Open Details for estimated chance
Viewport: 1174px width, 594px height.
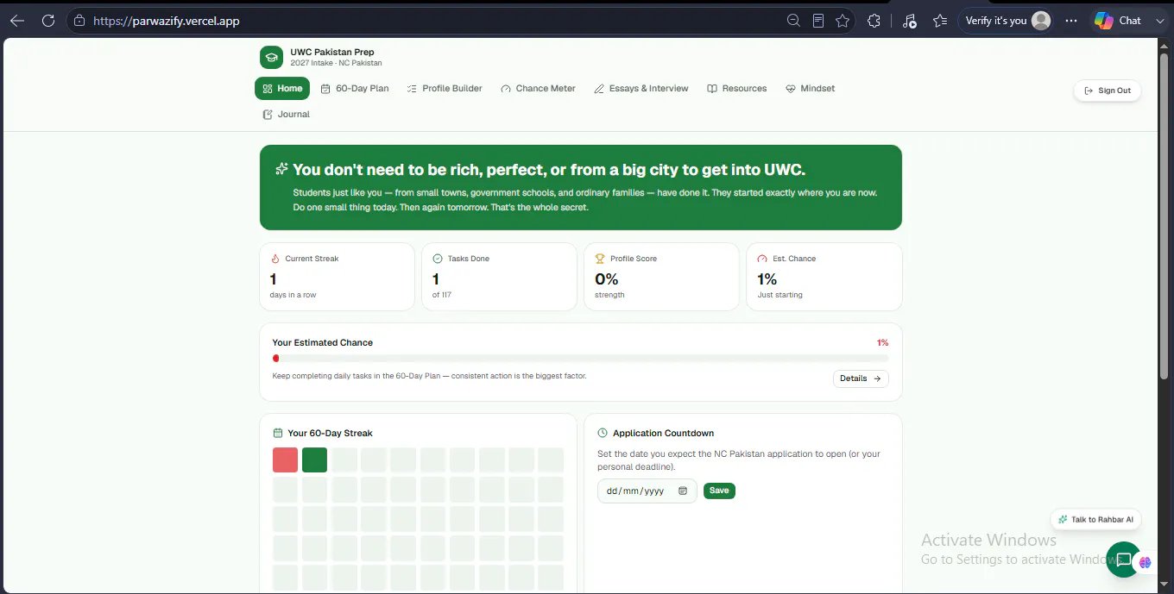pos(861,378)
